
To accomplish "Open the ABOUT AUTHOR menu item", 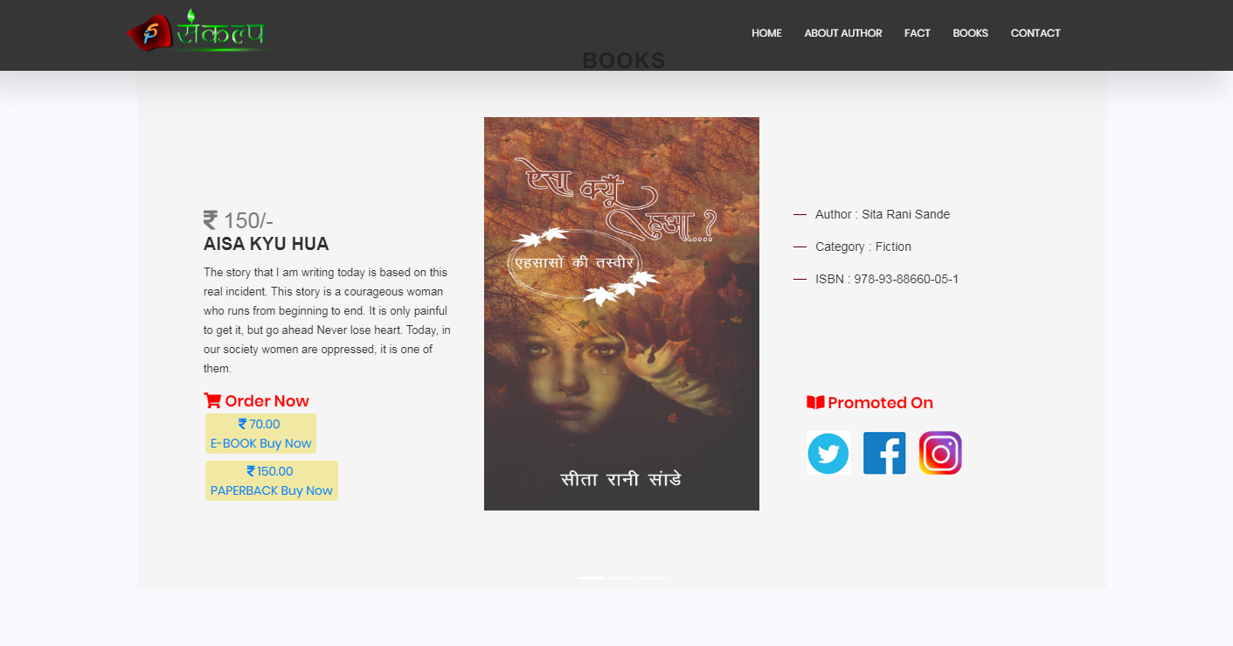I will pos(843,33).
